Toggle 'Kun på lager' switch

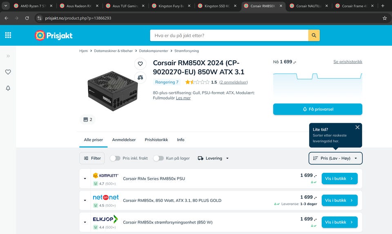158,158
